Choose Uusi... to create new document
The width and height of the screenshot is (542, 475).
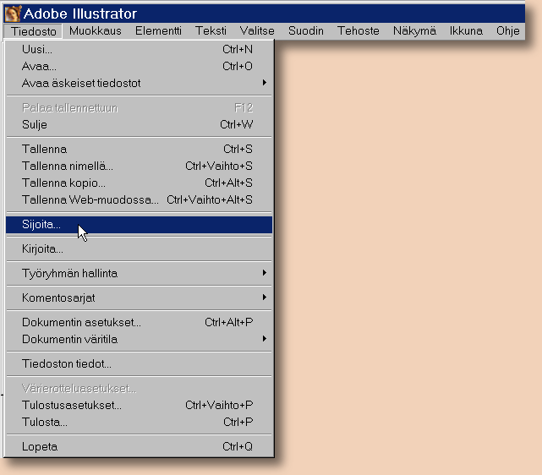(x=37, y=49)
